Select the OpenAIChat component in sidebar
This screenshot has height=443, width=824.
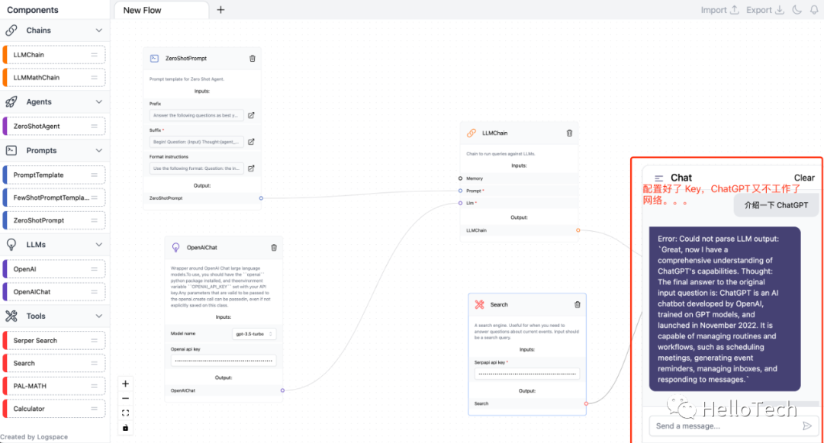[x=55, y=292]
